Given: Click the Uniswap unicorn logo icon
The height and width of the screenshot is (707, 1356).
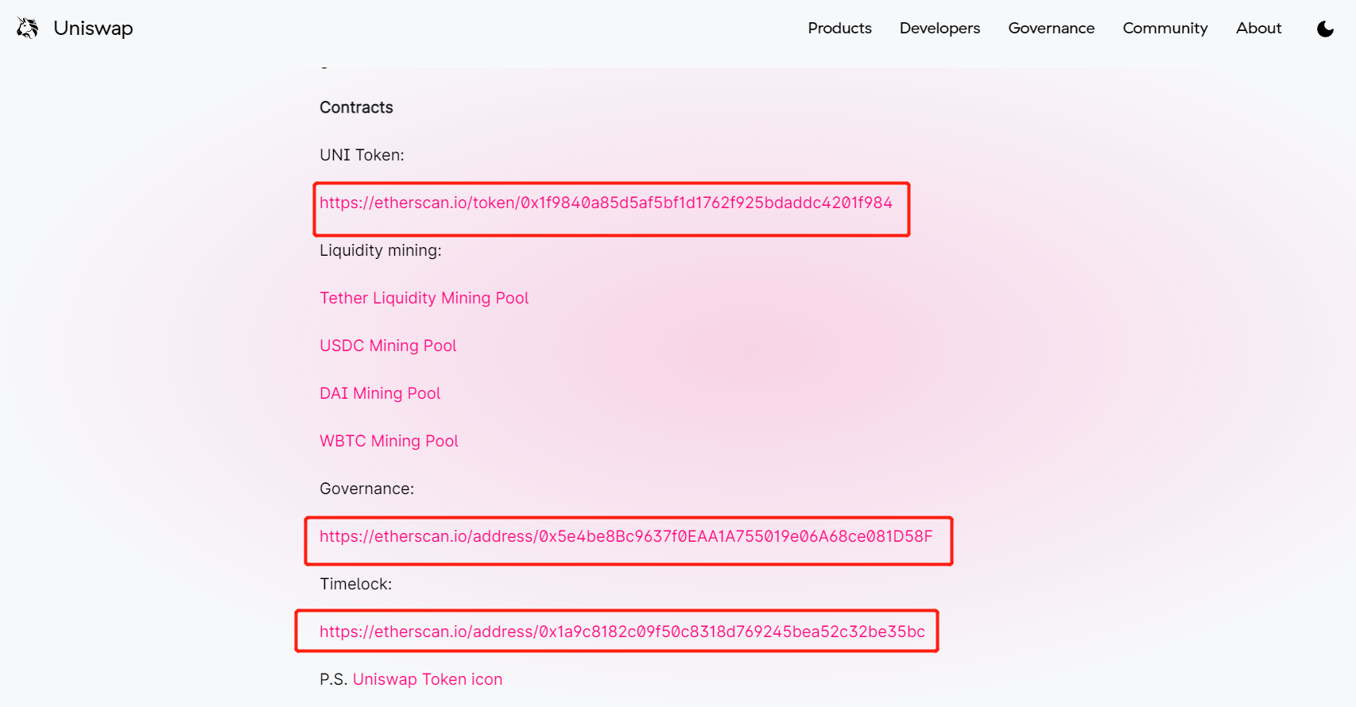Looking at the screenshot, I should (x=28, y=28).
